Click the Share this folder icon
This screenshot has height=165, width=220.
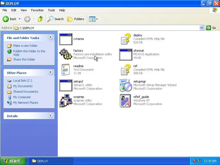[9, 59]
